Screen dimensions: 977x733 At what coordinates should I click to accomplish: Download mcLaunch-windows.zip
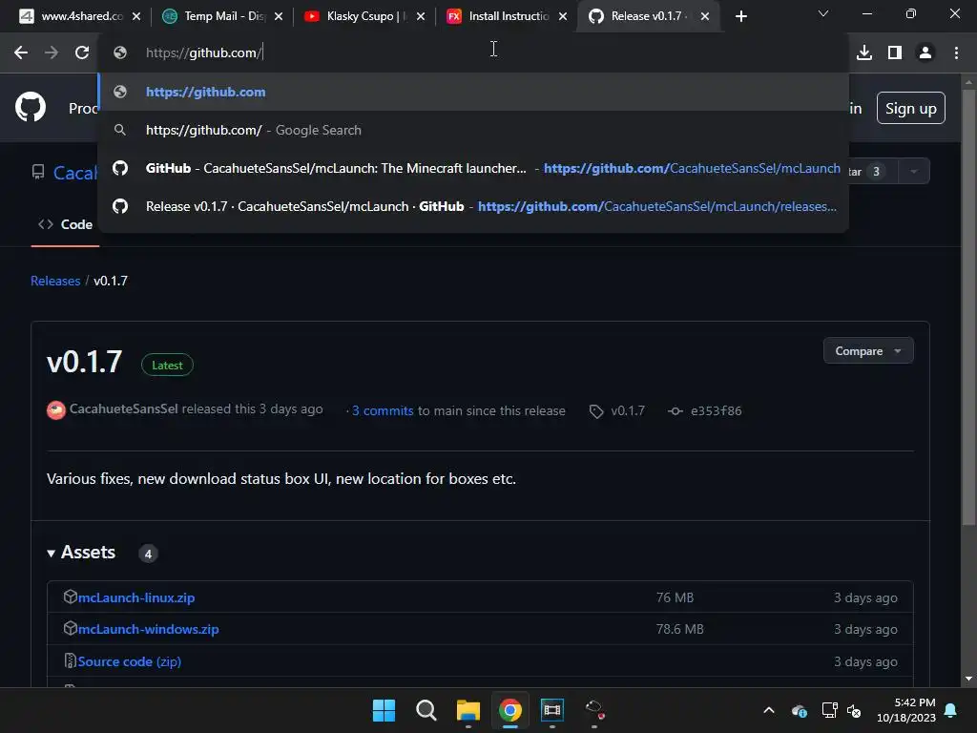click(x=148, y=630)
